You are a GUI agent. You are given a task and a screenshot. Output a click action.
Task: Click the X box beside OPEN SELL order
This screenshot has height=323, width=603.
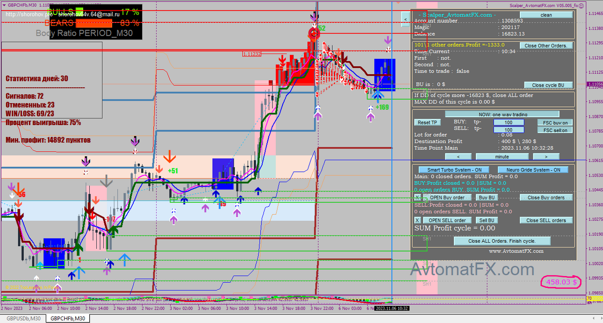417,220
